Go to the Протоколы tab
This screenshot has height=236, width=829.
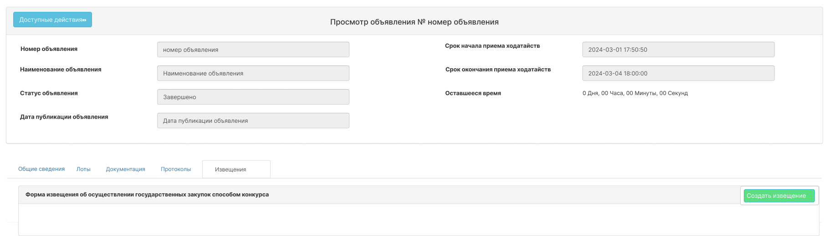[x=176, y=169]
